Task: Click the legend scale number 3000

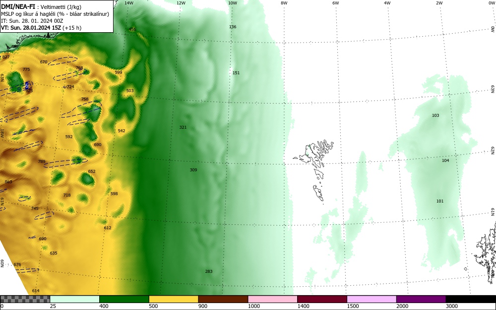Action: 452,306
